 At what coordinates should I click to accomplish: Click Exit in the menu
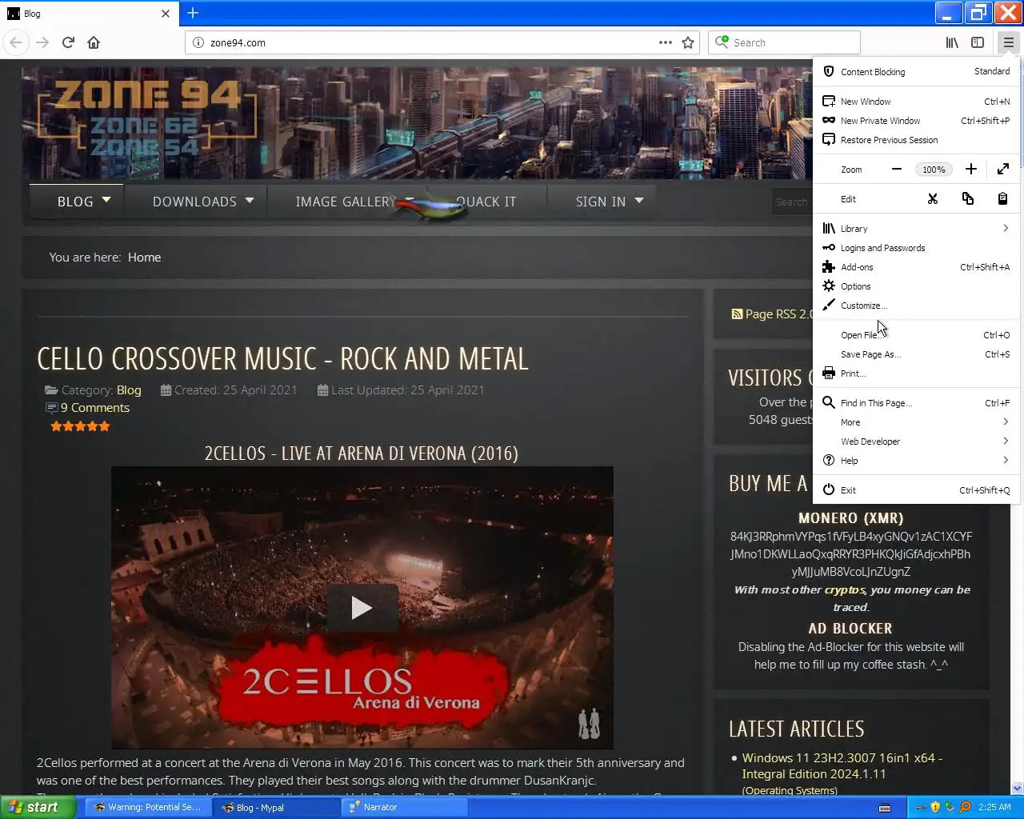click(x=916, y=490)
